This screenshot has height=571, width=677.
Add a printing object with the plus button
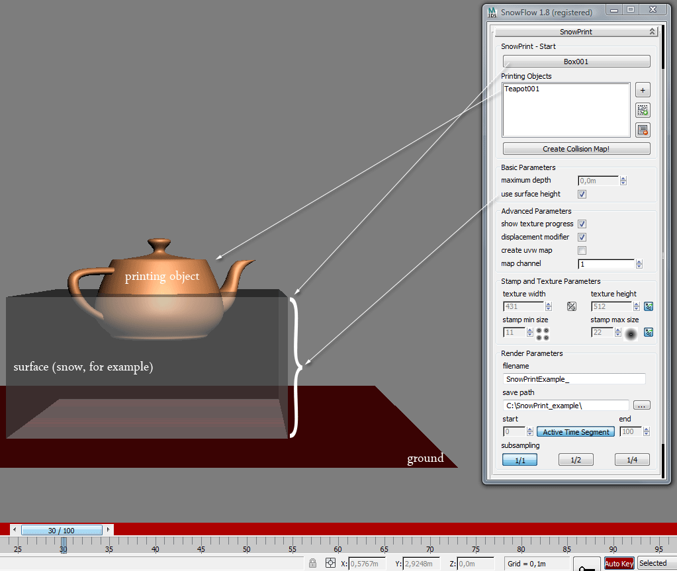coord(643,90)
